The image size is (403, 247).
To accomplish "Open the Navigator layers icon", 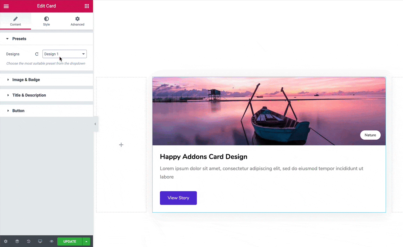I will point(17,241).
